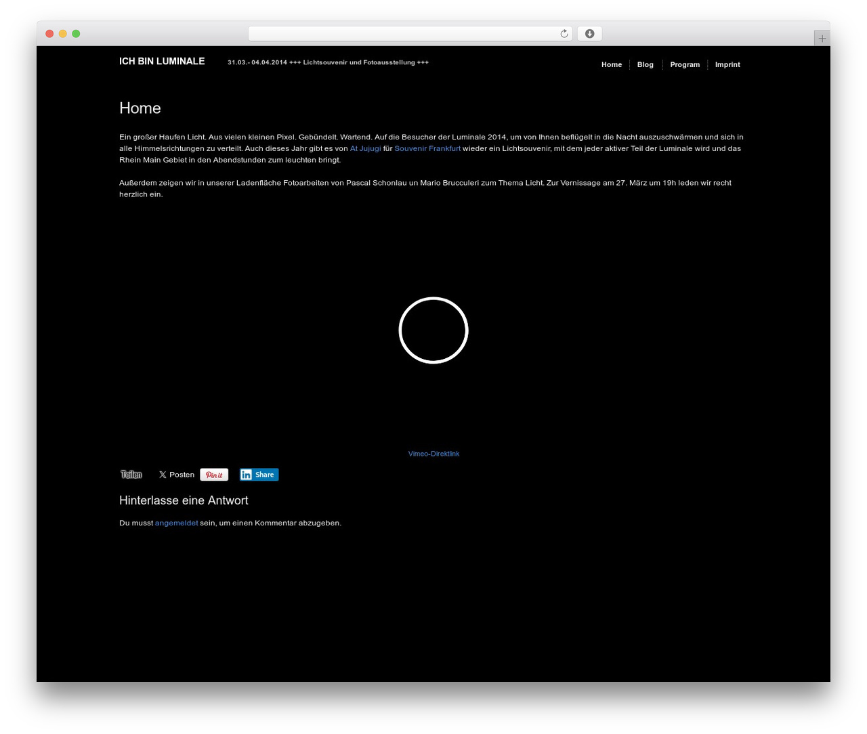Click the Home page heading
867x734 pixels.
pos(140,108)
